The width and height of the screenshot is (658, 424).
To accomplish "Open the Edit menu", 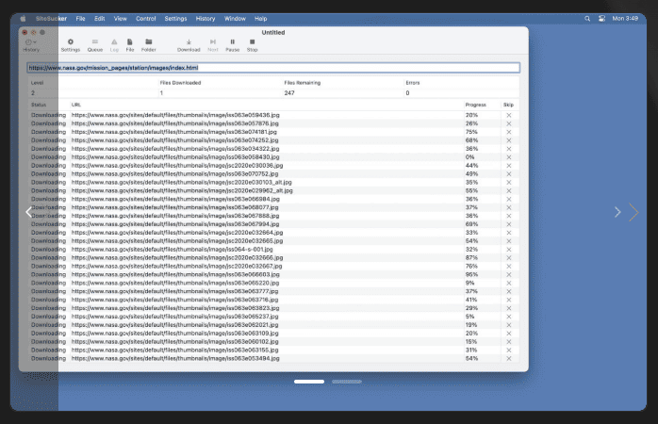I will [x=100, y=19].
